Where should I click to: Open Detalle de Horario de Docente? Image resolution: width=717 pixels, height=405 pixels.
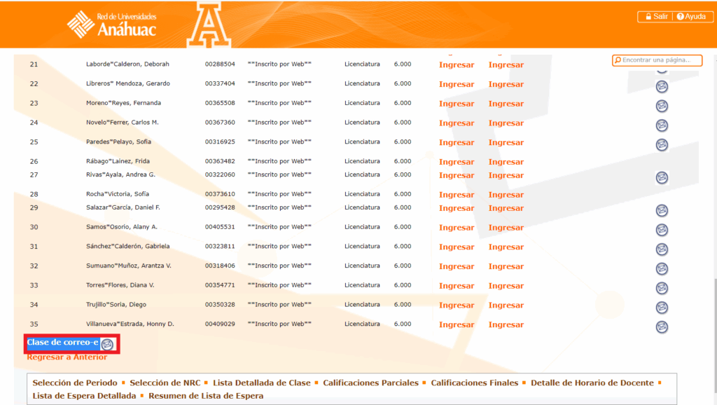tap(592, 383)
